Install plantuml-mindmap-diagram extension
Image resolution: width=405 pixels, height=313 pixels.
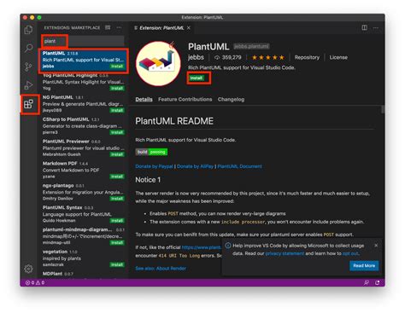(117, 242)
